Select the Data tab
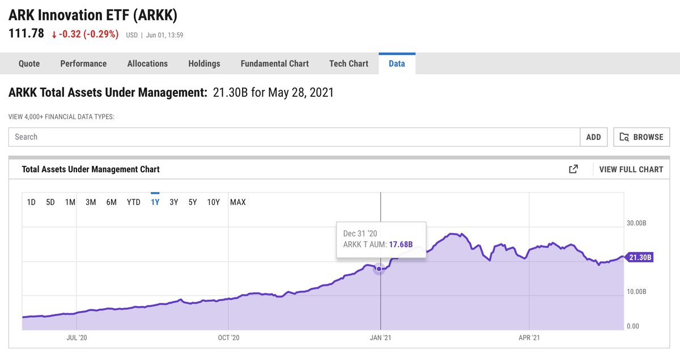The image size is (680, 358). click(397, 63)
